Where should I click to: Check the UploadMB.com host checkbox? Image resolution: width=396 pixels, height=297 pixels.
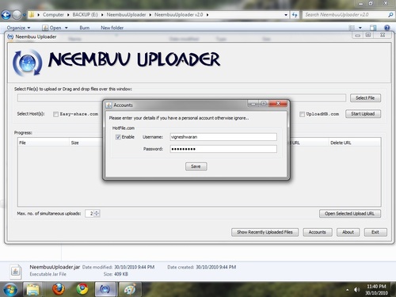click(302, 114)
